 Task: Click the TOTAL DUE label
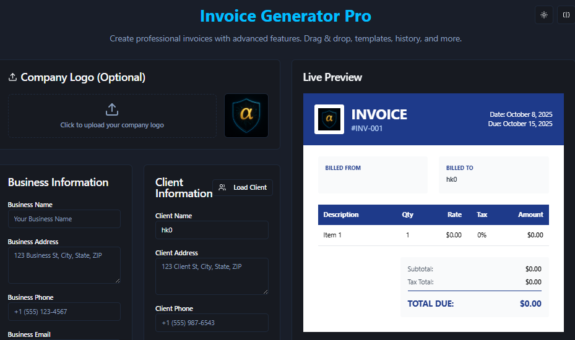pos(431,304)
